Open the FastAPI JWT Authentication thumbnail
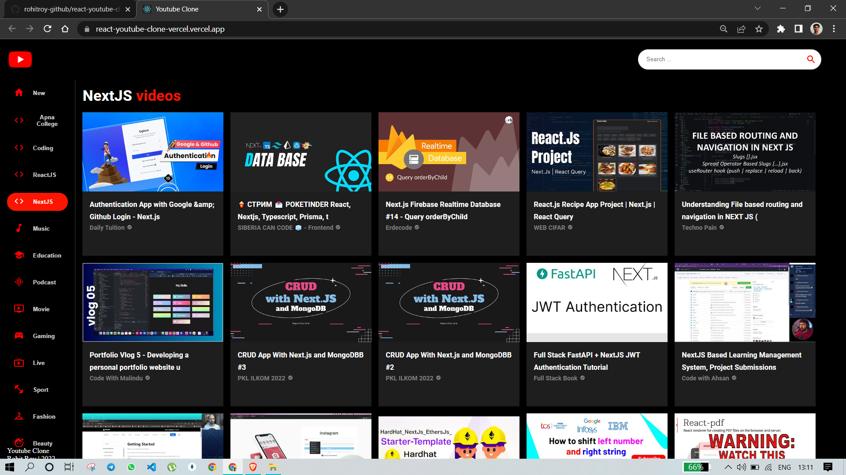 point(597,302)
